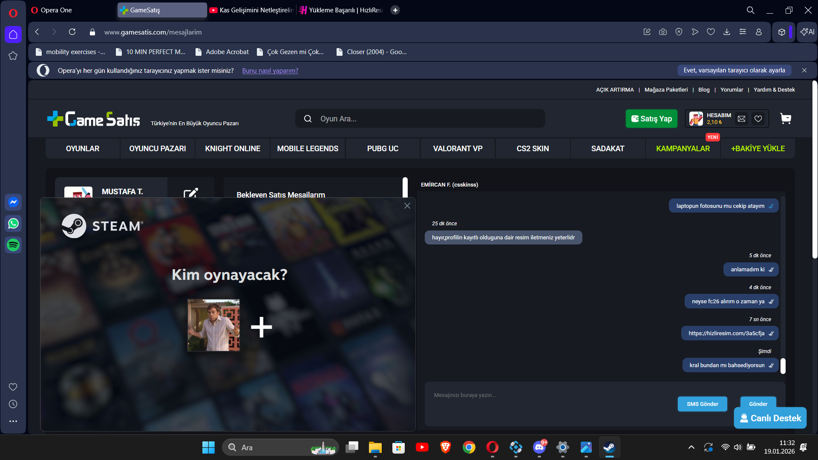Switch to the Kas Gelişimini YouTube tab
The height and width of the screenshot is (460, 818).
click(x=251, y=10)
